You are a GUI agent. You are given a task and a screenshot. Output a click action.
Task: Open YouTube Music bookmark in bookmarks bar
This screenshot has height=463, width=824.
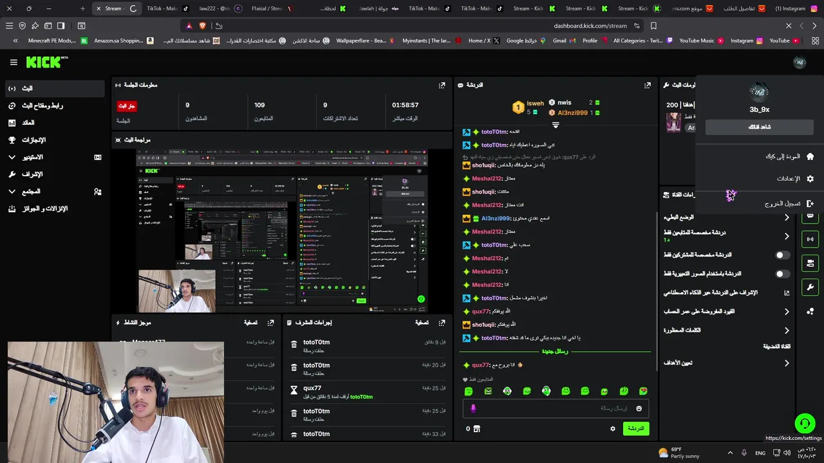pyautogui.click(x=701, y=41)
